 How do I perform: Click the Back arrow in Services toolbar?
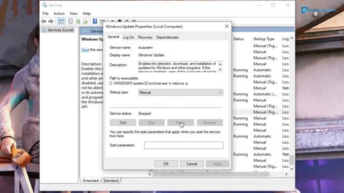[44, 21]
